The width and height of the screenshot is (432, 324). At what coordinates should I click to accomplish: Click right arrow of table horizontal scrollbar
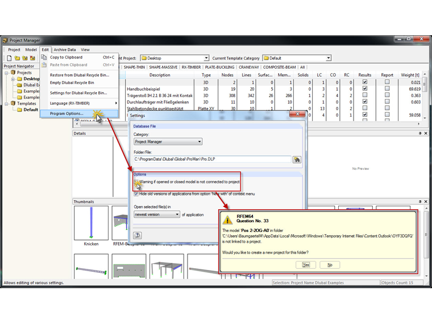(419, 124)
